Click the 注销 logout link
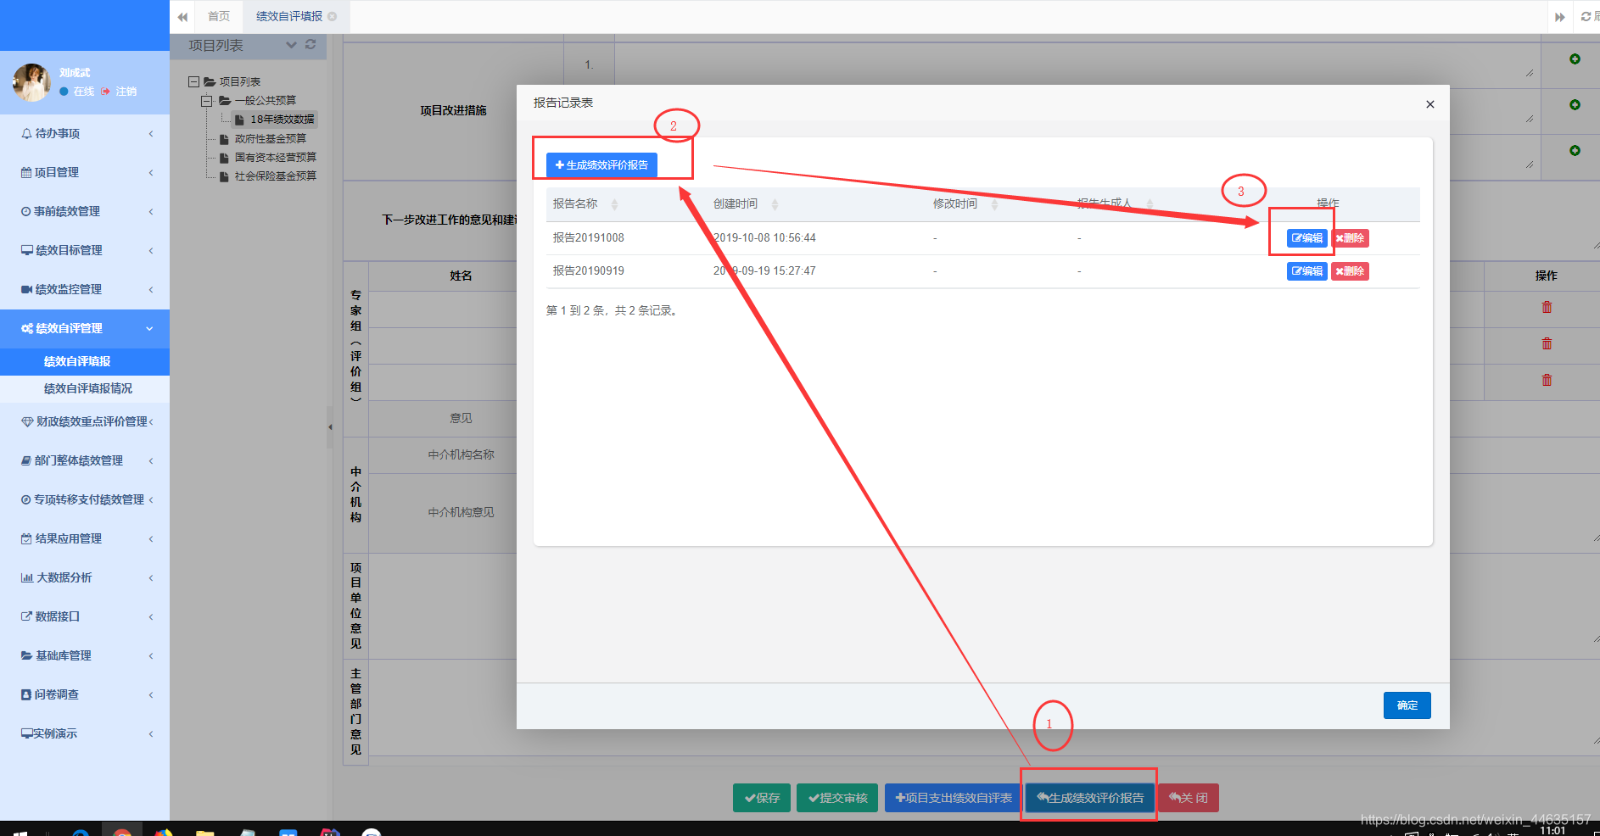This screenshot has height=836, width=1600. [x=120, y=92]
